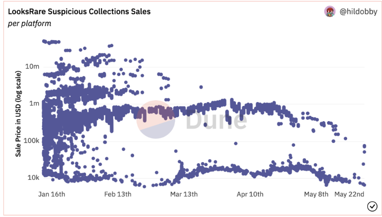Open the @hildobby profile link
Screen dimensions: 382x217
358,12
